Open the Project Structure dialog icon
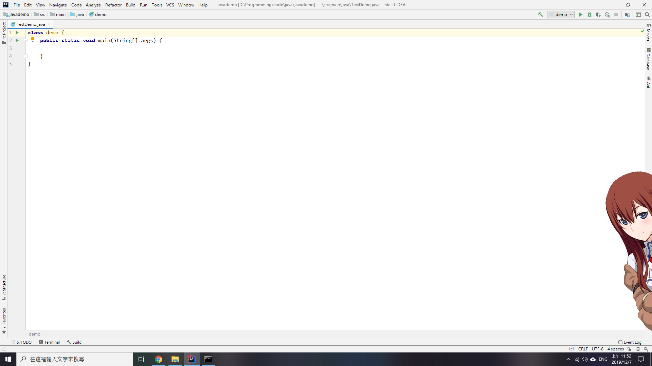Viewport: 652px width, 366px height. tap(627, 15)
